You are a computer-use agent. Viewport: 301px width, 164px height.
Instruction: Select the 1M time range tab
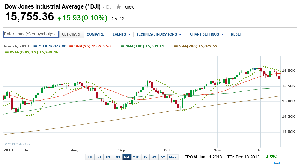click(108, 157)
